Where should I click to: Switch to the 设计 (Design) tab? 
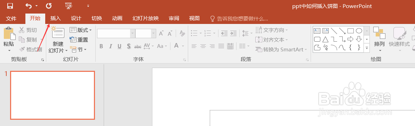pos(76,18)
